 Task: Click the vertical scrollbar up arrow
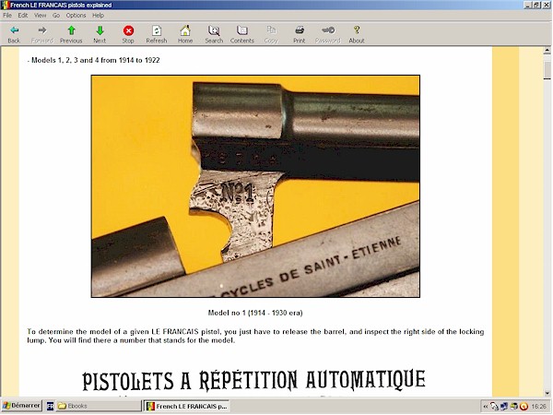point(547,51)
